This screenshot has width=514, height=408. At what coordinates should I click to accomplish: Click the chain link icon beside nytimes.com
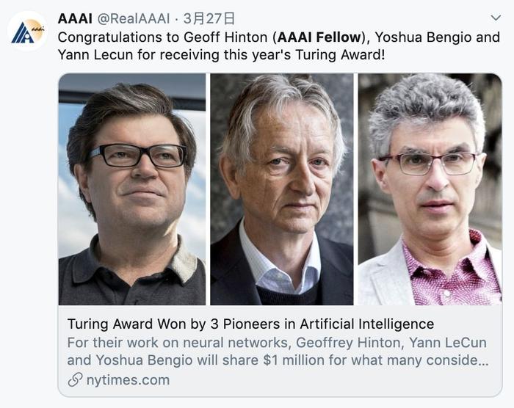click(75, 380)
